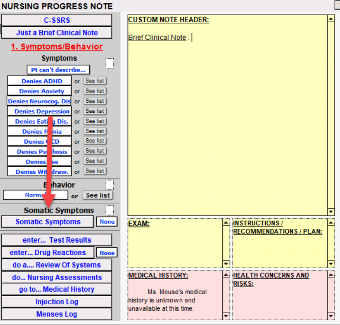Open the Behavior See list button

pyautogui.click(x=98, y=195)
